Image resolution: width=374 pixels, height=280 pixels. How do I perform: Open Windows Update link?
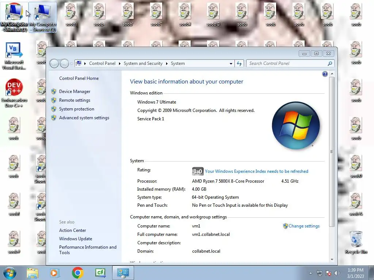[76, 238]
